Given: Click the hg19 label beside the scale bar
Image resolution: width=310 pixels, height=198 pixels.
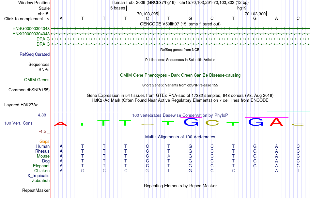Looking at the screenshot, I should pos(242,8).
